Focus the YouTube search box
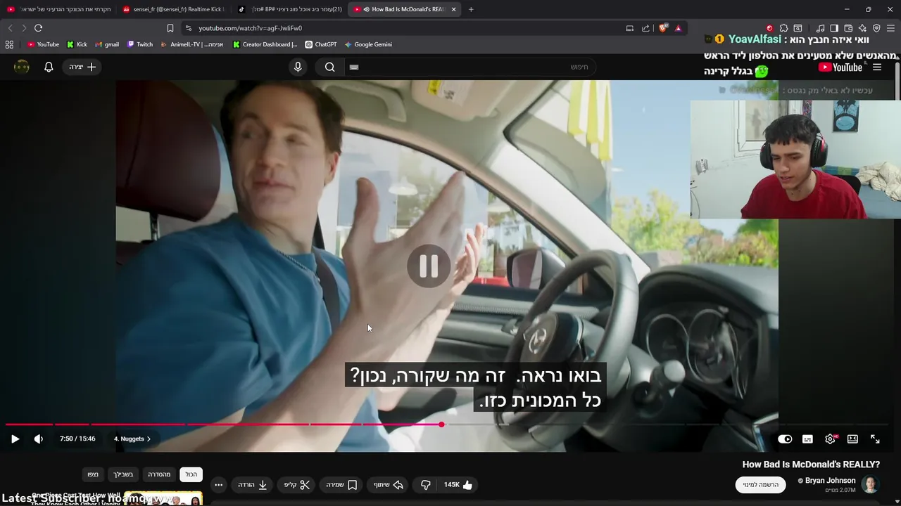901x506 pixels. coord(469,67)
